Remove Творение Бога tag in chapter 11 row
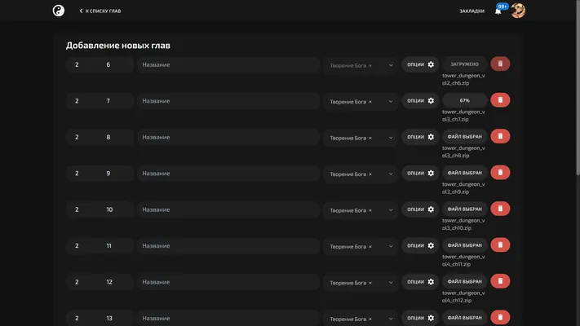The width and height of the screenshot is (580, 326). click(x=370, y=247)
